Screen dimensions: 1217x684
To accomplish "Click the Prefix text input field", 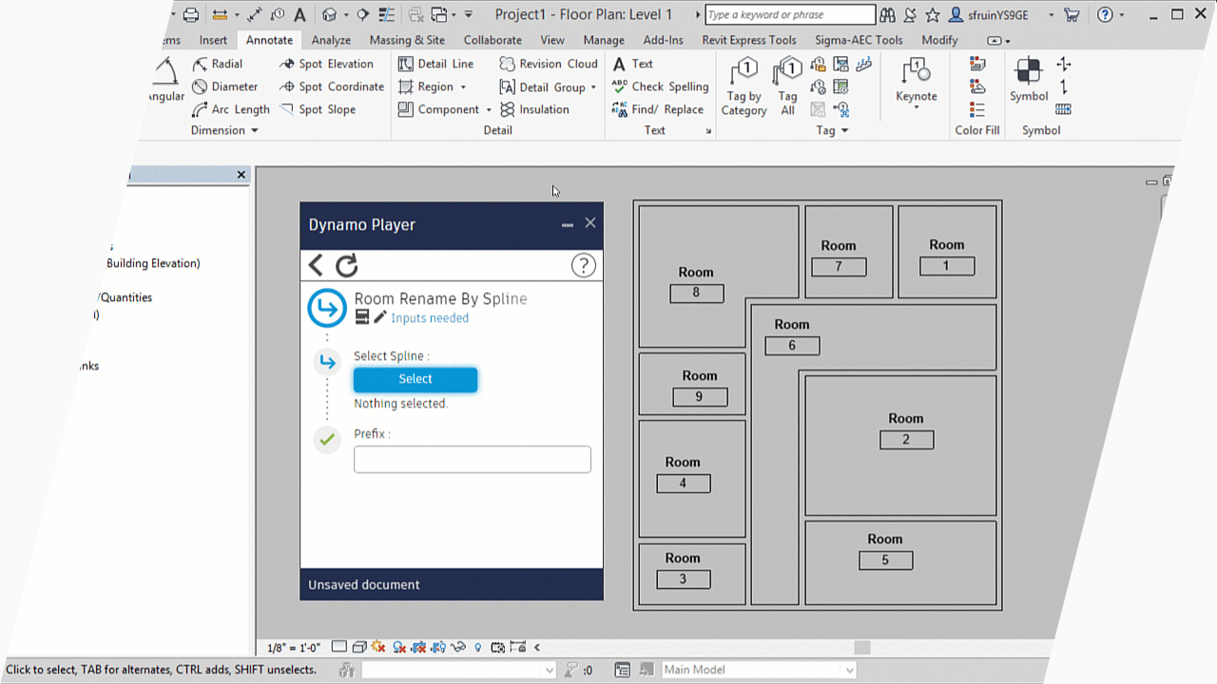I will pos(473,460).
